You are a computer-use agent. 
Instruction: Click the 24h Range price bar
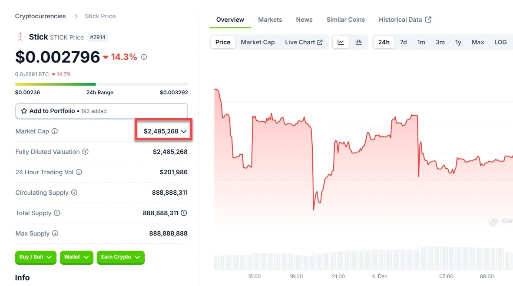coord(102,84)
